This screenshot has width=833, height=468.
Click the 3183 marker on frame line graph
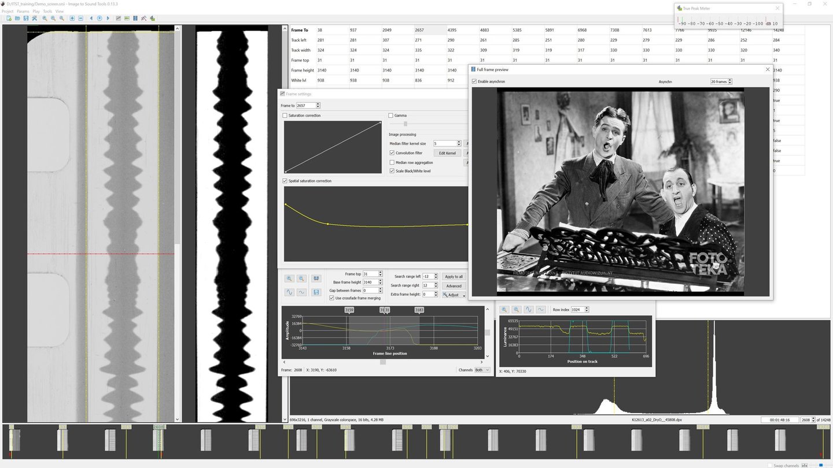419,310
